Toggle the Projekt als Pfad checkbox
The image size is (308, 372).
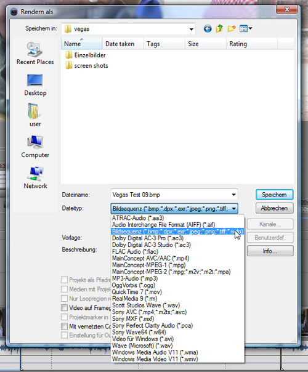pos(64,280)
